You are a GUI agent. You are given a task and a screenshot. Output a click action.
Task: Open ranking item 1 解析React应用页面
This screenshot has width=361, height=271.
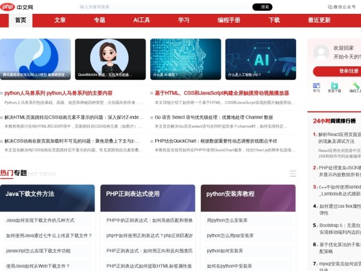pos(338,138)
